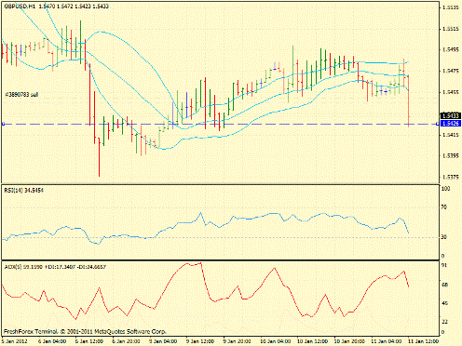Image resolution: width=462 pixels, height=346 pixels.
Task: Click the ADX scale value 91
Action: (x=444, y=265)
